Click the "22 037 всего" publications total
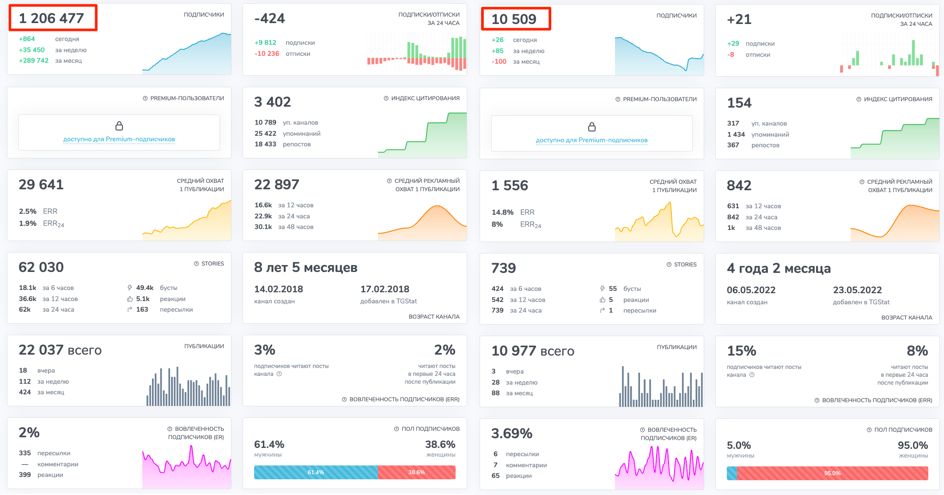The height and width of the screenshot is (495, 944). (60, 350)
